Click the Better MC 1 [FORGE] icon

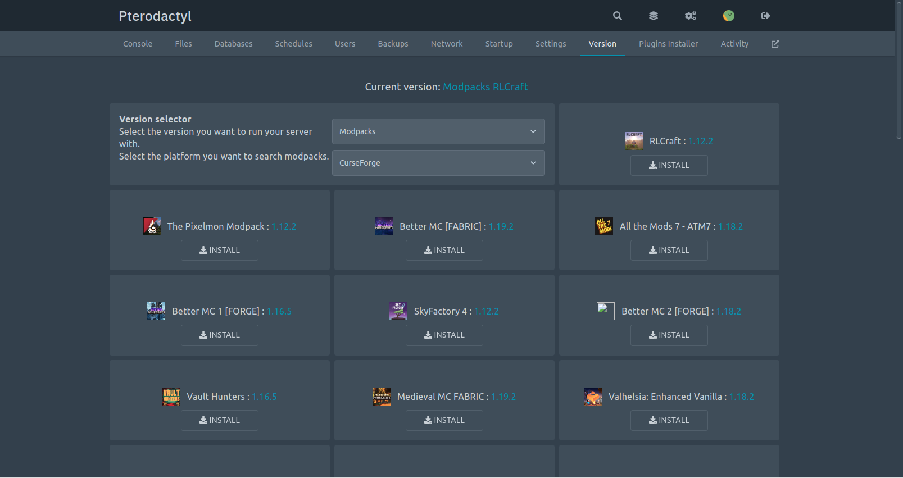156,311
